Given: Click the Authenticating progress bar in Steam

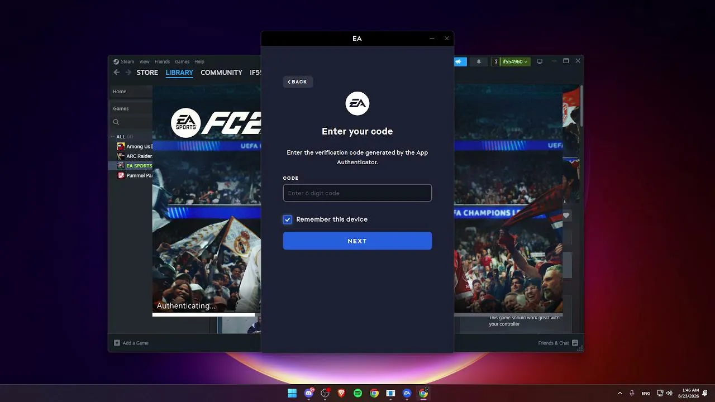Looking at the screenshot, I should [204, 314].
